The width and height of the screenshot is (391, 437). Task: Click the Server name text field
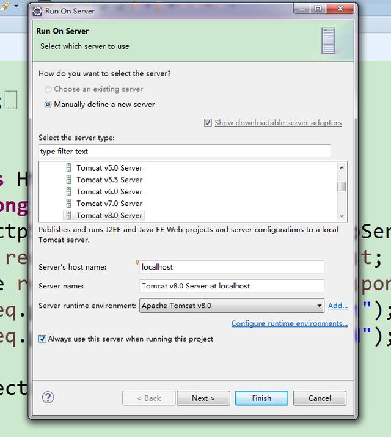(232, 286)
